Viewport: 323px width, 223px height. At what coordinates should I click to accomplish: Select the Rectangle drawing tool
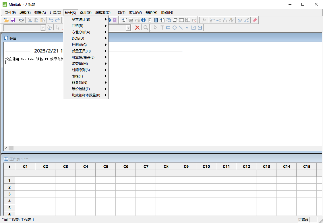[168, 28]
